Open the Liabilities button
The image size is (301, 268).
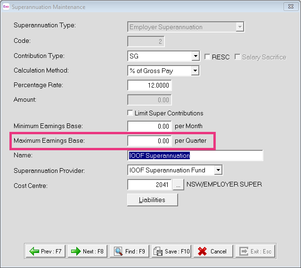[x=153, y=200]
